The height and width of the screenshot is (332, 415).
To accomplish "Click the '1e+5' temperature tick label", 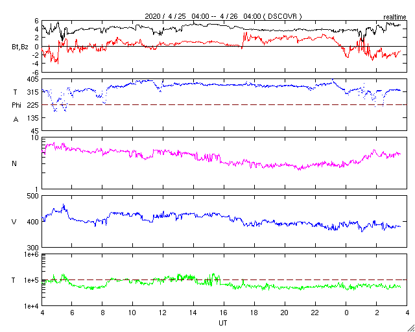I will tap(32, 280).
